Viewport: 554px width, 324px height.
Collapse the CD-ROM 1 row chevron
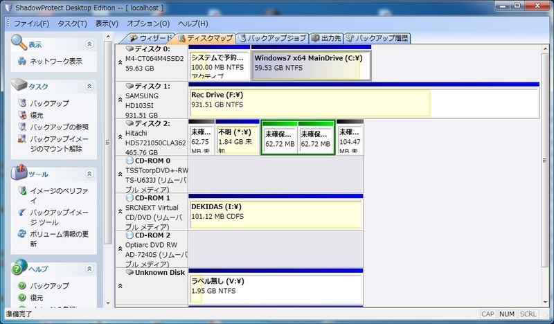[x=120, y=211]
